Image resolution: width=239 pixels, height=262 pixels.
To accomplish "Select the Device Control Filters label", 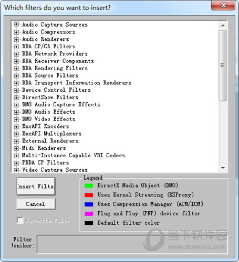I will (56, 90).
